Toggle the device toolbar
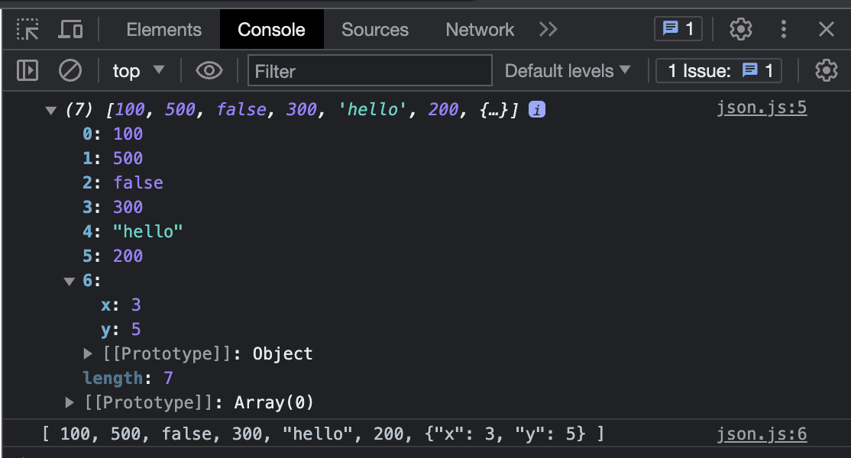This screenshot has height=458, width=851. point(70,29)
